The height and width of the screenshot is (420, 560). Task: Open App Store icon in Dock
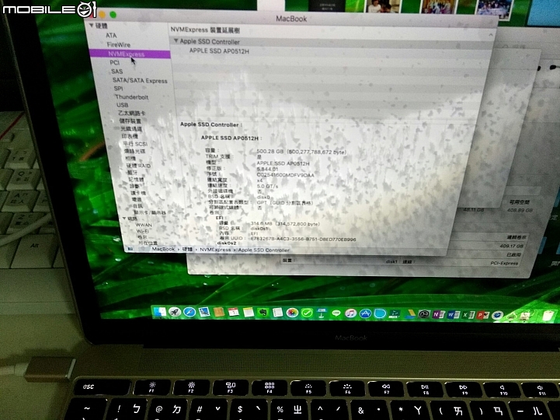(365, 313)
